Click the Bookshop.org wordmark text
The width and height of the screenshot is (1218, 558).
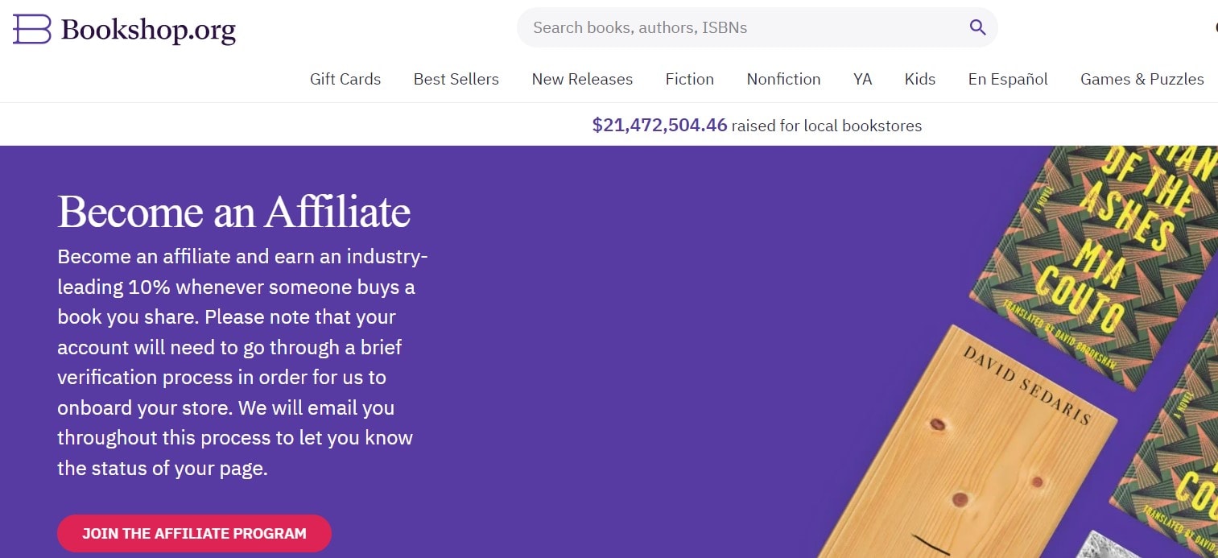(148, 30)
